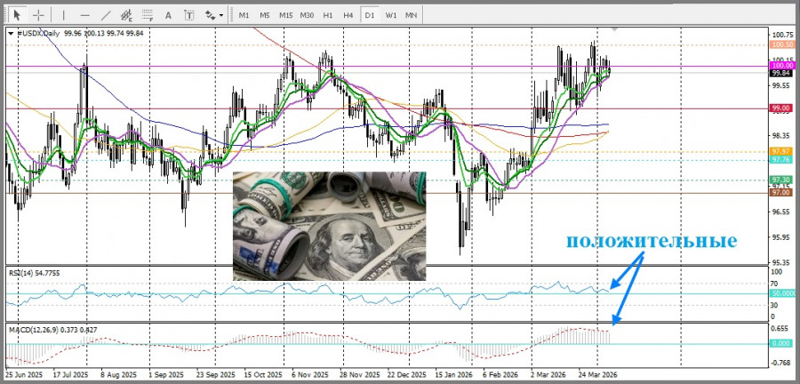
Task: Select the Text 'A' tool
Action: pyautogui.click(x=168, y=15)
